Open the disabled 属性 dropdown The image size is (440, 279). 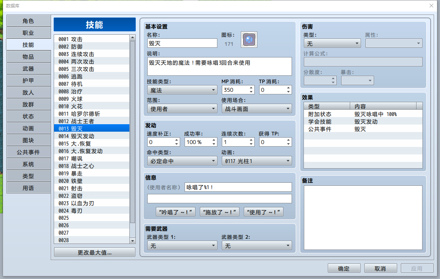click(x=394, y=44)
